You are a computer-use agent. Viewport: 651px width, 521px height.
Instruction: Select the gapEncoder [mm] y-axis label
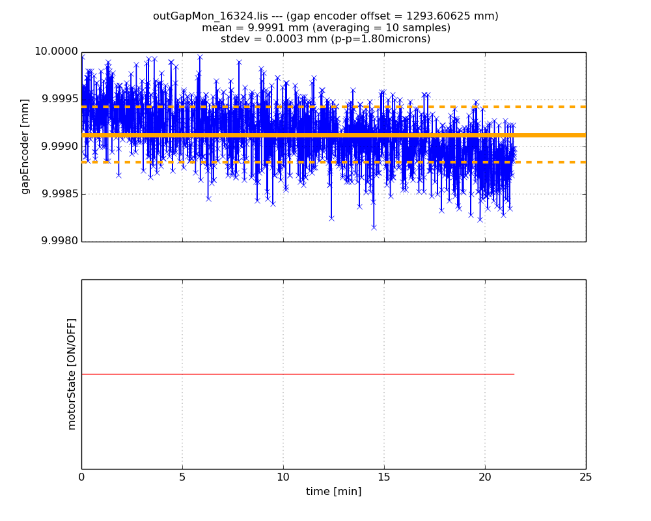tap(25, 147)
